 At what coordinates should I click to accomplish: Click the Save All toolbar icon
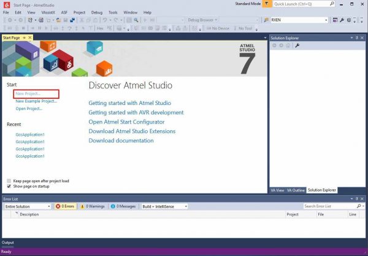pos(72,20)
